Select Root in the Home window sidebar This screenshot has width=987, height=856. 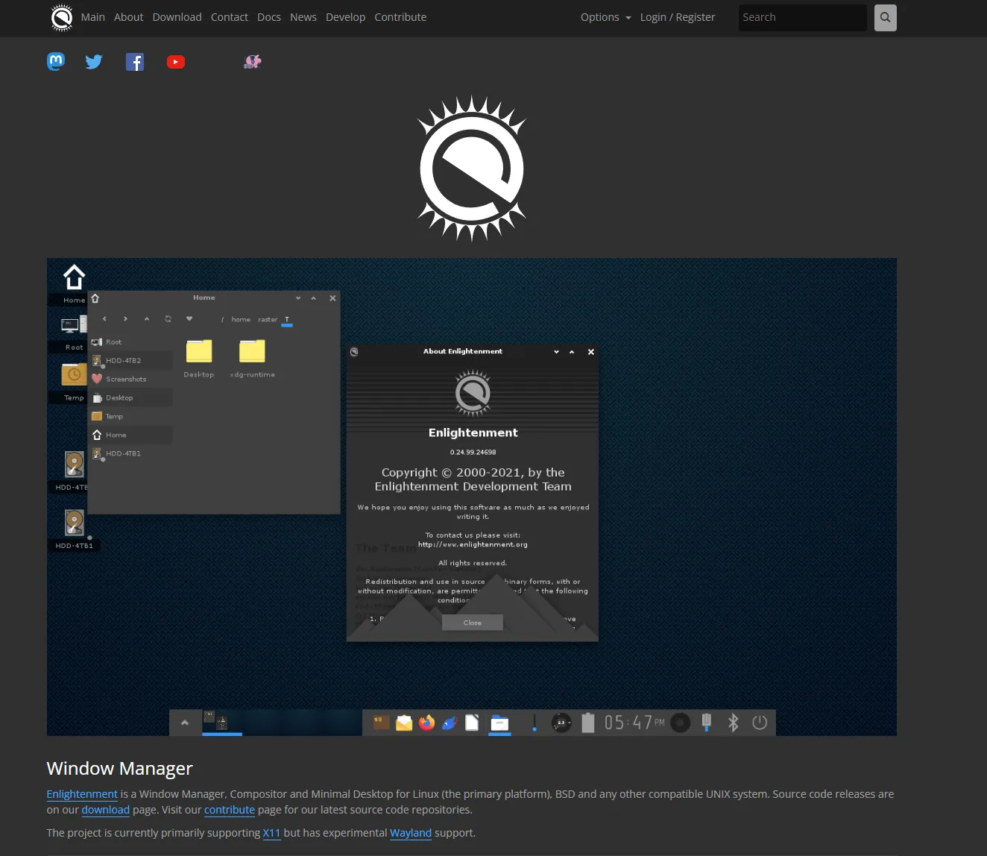[x=131, y=342]
